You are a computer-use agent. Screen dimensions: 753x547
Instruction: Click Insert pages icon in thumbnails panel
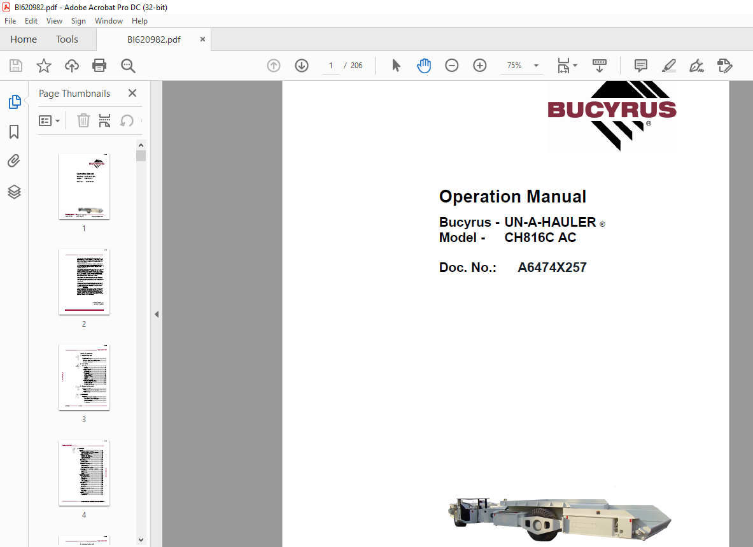pyautogui.click(x=104, y=120)
